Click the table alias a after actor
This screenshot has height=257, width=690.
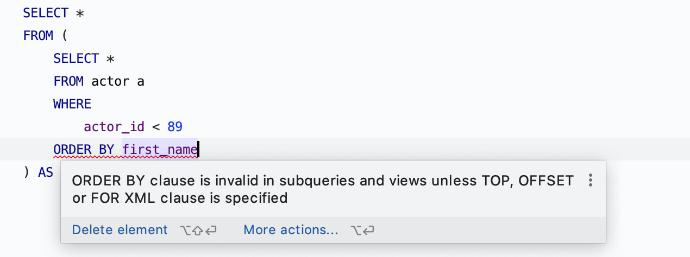141,81
